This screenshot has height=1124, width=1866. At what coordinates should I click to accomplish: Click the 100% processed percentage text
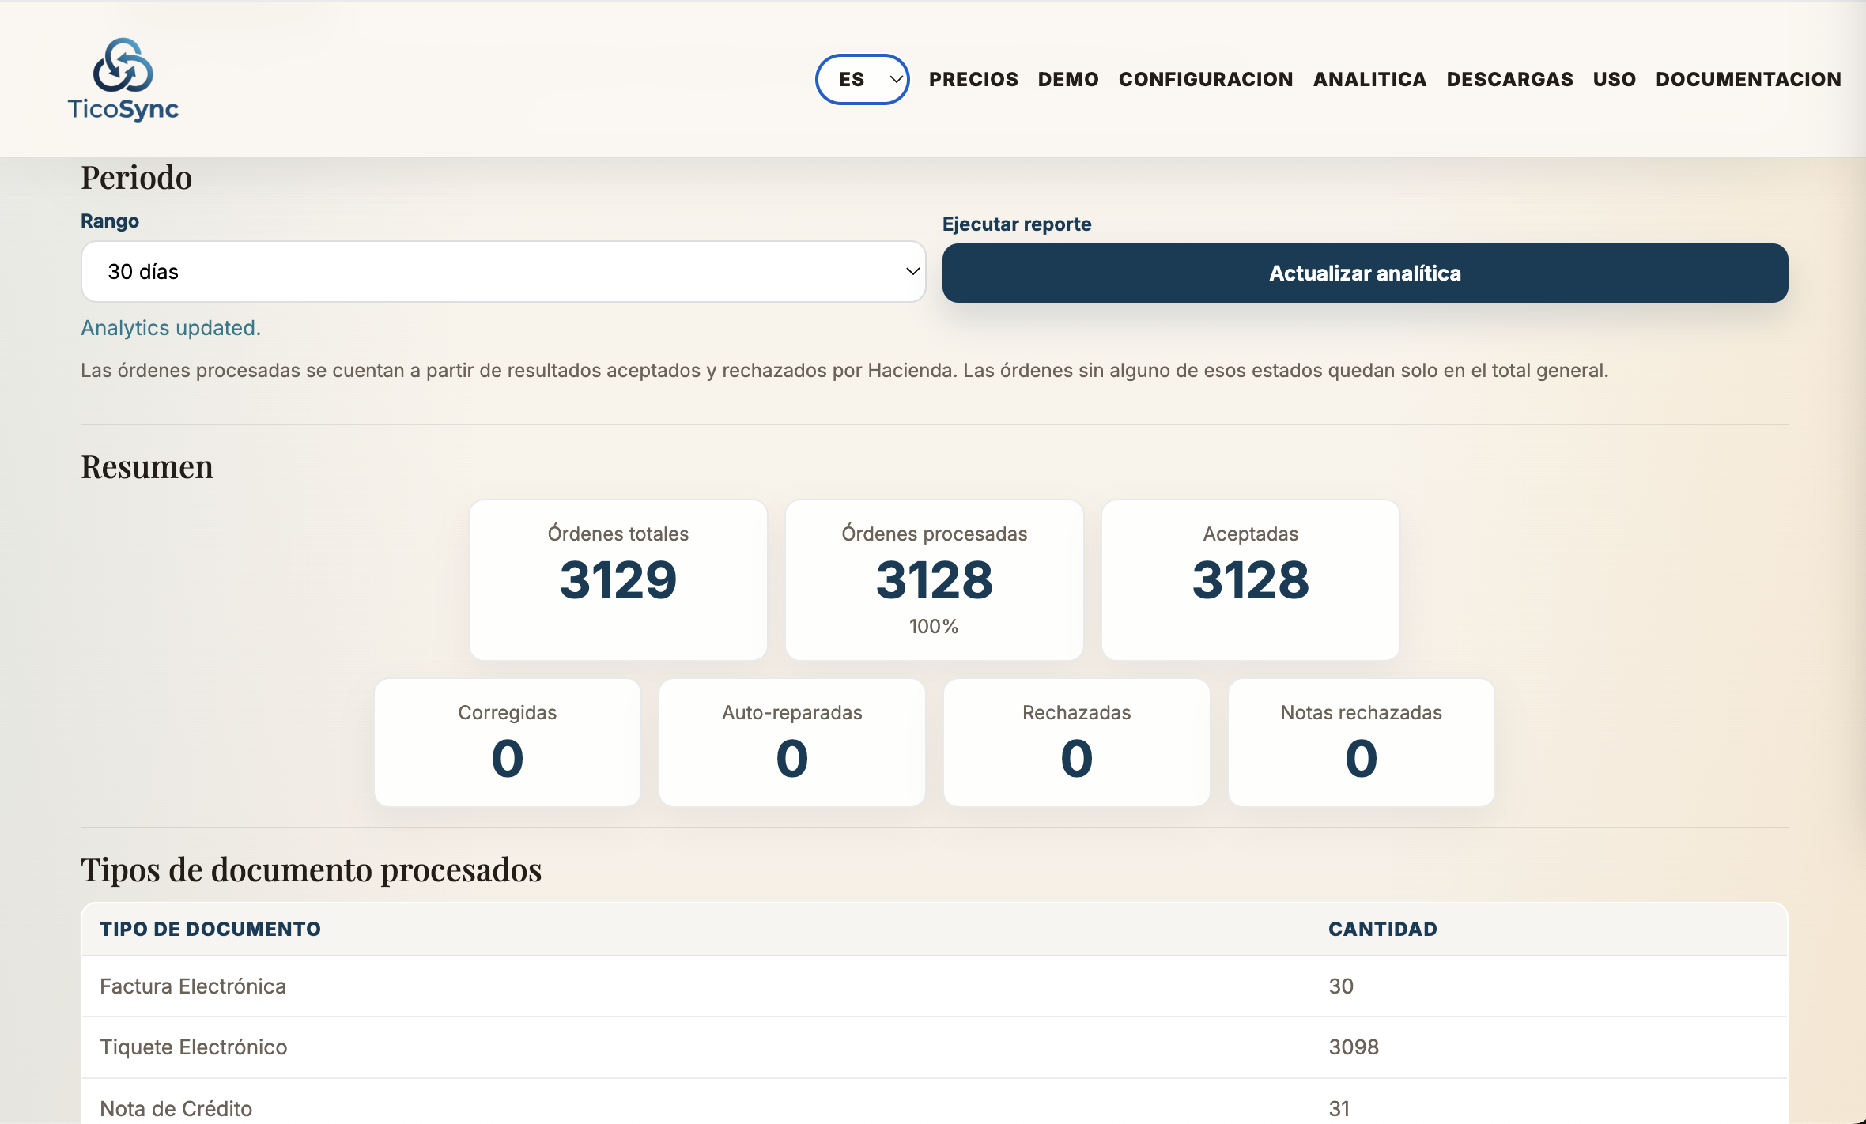(934, 627)
